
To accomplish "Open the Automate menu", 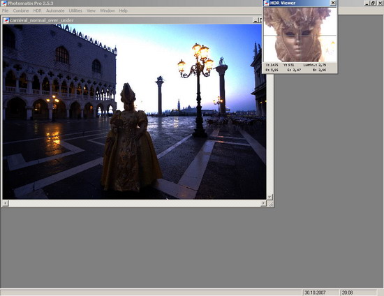I will [x=55, y=10].
